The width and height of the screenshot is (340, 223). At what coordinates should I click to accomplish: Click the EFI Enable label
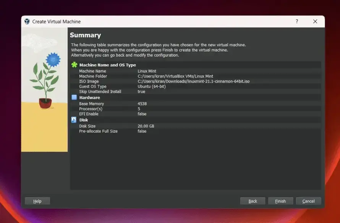coord(89,114)
